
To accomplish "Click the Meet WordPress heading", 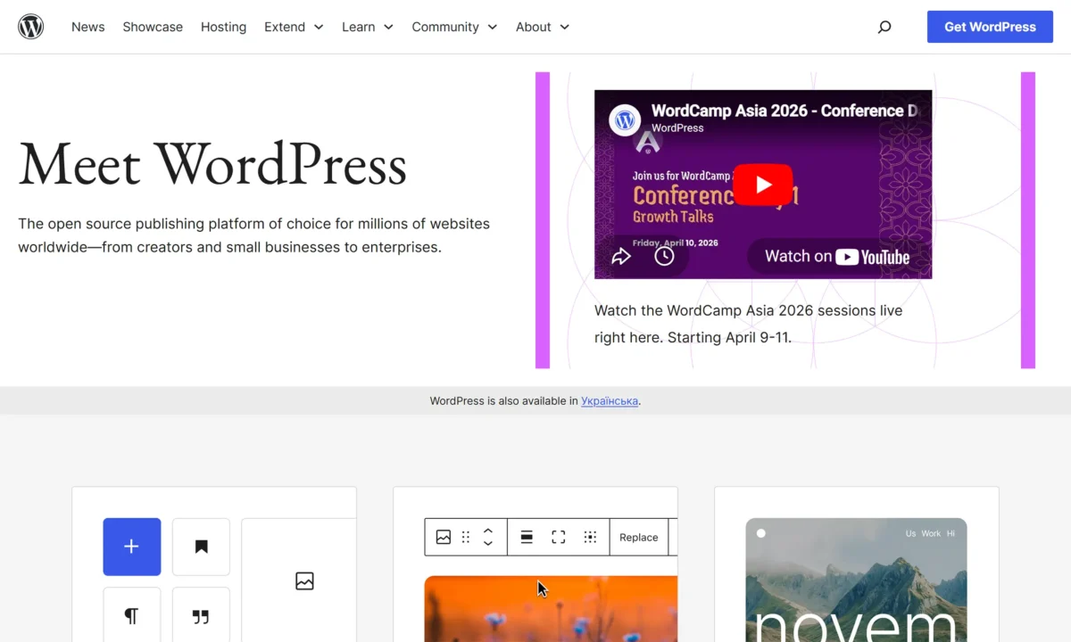I will click(212, 166).
